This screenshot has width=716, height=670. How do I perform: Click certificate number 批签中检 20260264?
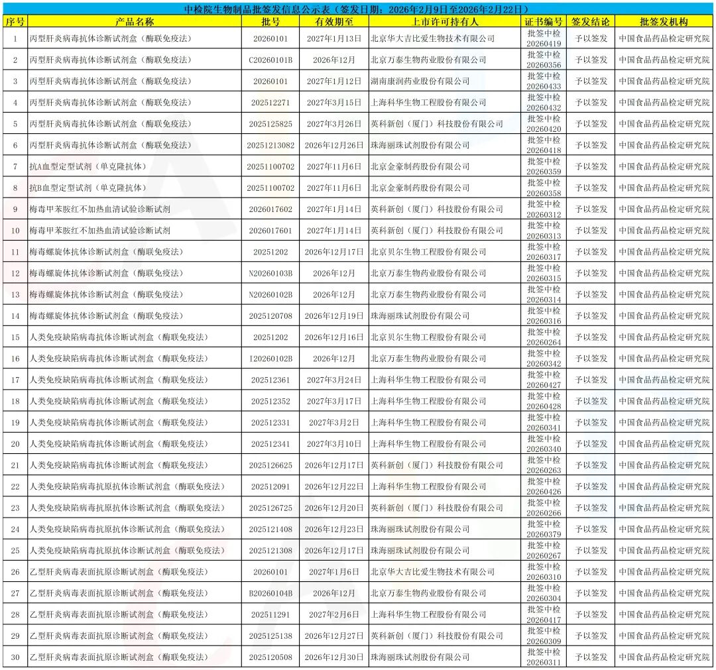coord(544,337)
